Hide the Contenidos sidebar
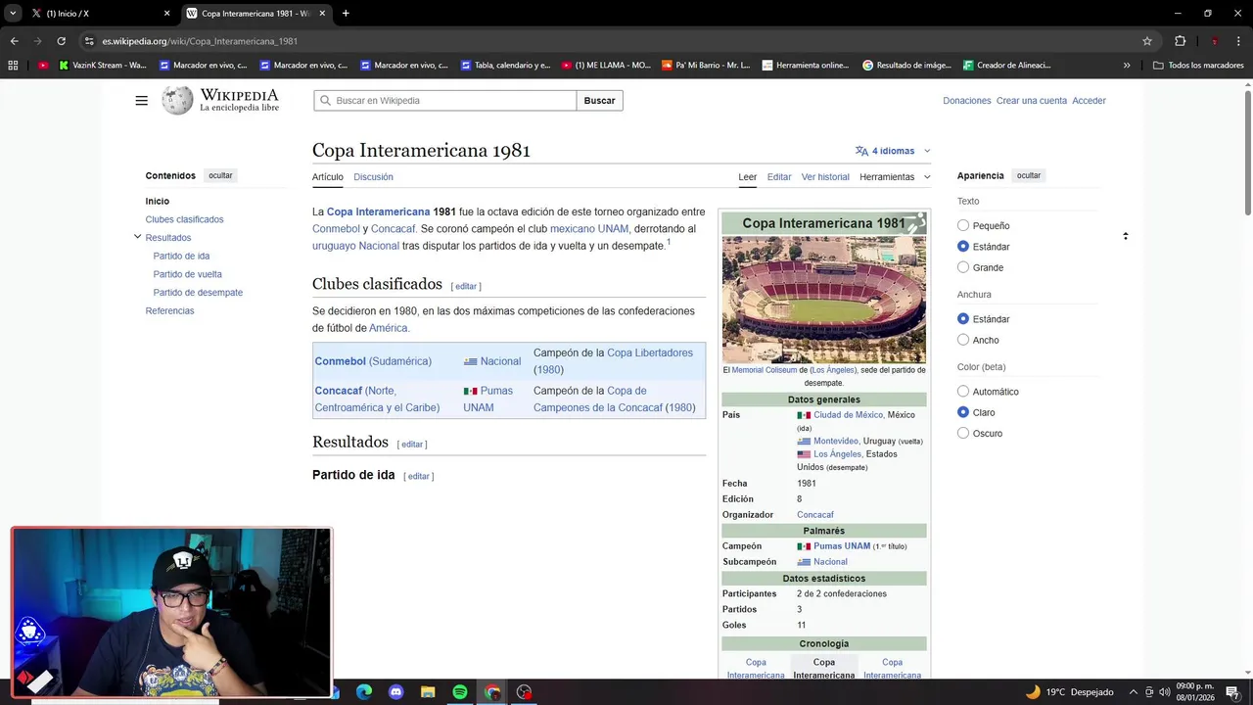 (220, 175)
